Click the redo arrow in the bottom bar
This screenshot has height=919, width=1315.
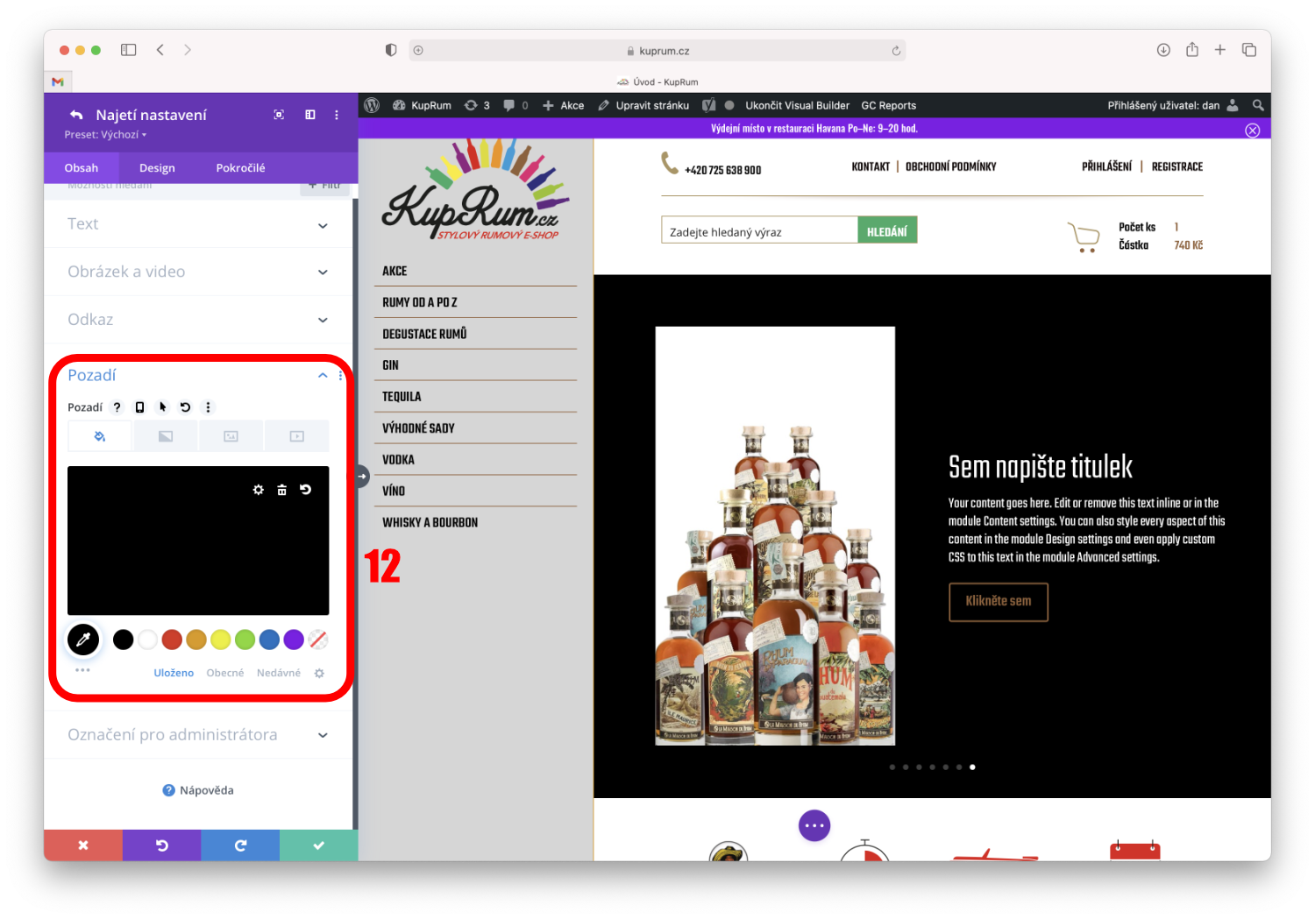pyautogui.click(x=240, y=845)
